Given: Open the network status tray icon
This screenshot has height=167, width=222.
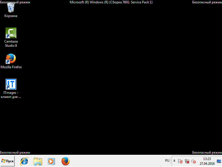Looking at the screenshot, I should (x=187, y=161).
